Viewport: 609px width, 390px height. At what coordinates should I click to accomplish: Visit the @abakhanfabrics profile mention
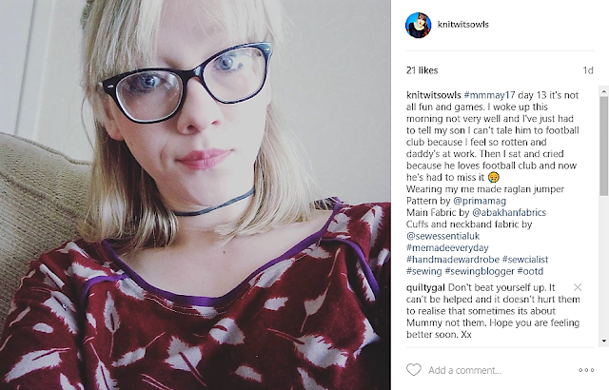click(509, 212)
